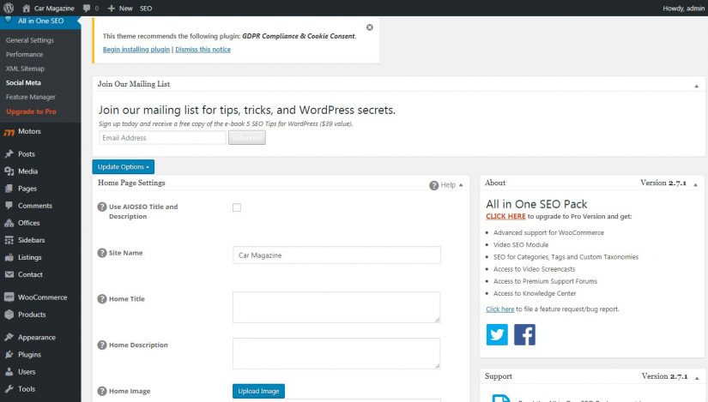
Task: Open the comments bubble icon in admin bar
Action: tap(87, 8)
